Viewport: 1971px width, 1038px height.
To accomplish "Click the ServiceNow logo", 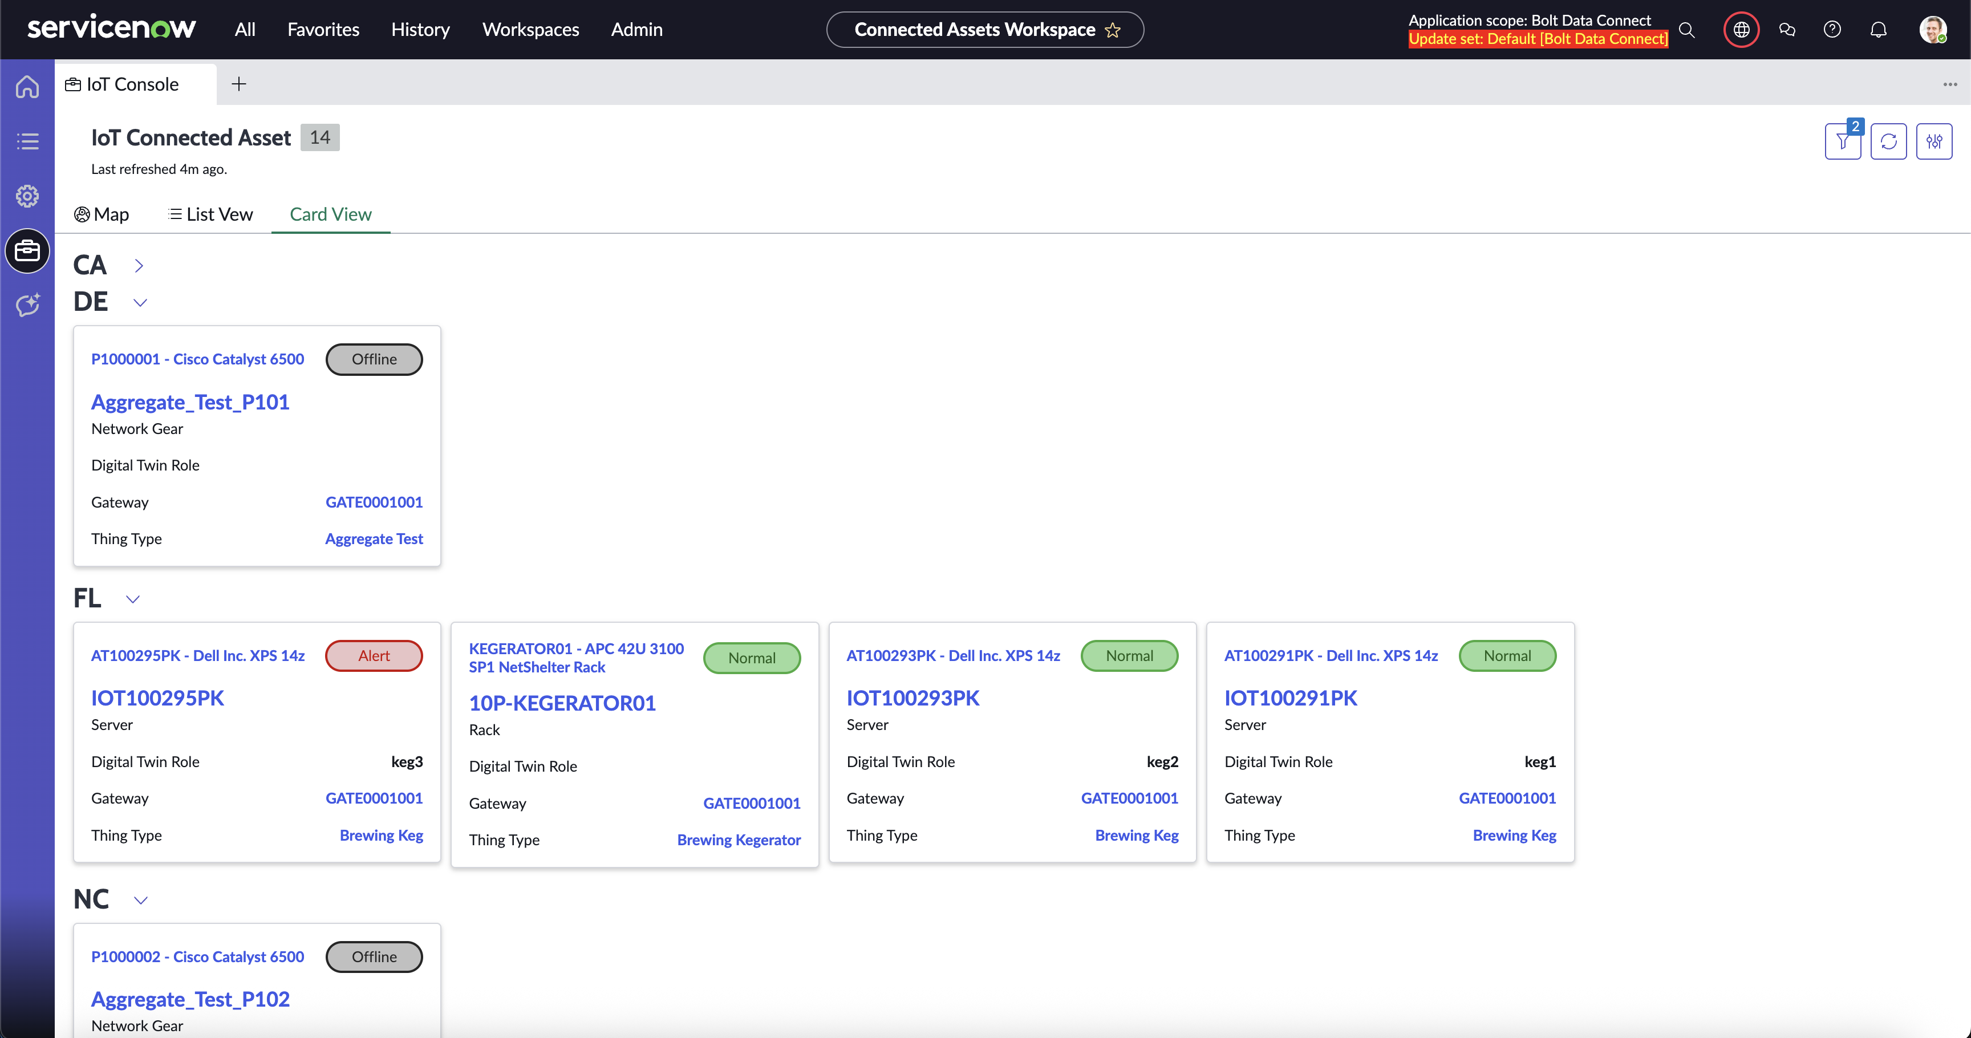I will point(112,29).
